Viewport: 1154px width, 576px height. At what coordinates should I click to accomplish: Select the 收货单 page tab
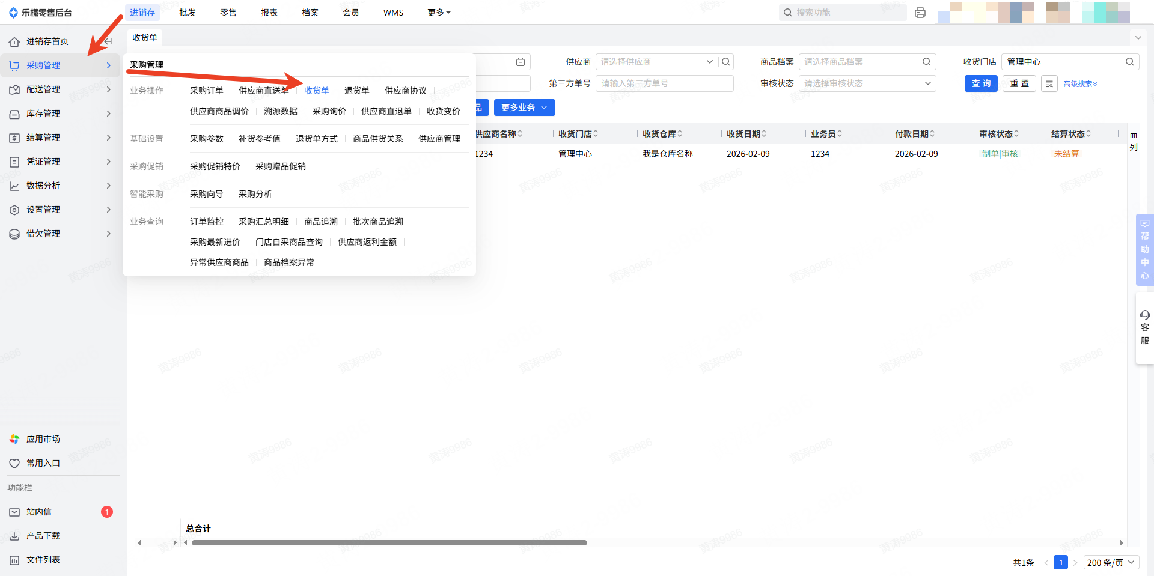tap(145, 38)
